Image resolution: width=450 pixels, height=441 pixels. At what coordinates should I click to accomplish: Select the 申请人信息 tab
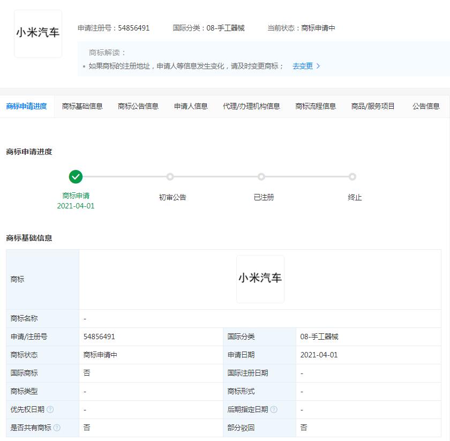coord(191,106)
